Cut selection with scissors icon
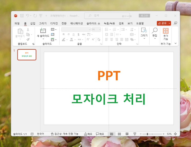The image size is (191, 147). tap(28, 30)
